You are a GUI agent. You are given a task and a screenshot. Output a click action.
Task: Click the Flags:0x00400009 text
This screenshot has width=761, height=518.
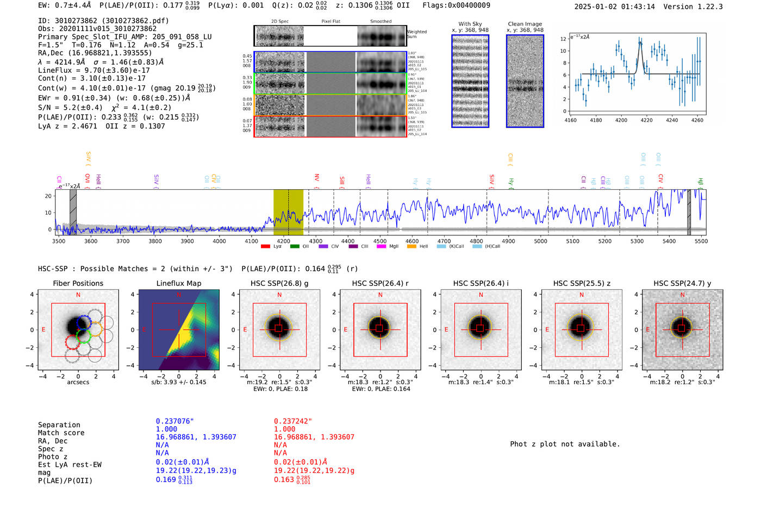pos(456,5)
